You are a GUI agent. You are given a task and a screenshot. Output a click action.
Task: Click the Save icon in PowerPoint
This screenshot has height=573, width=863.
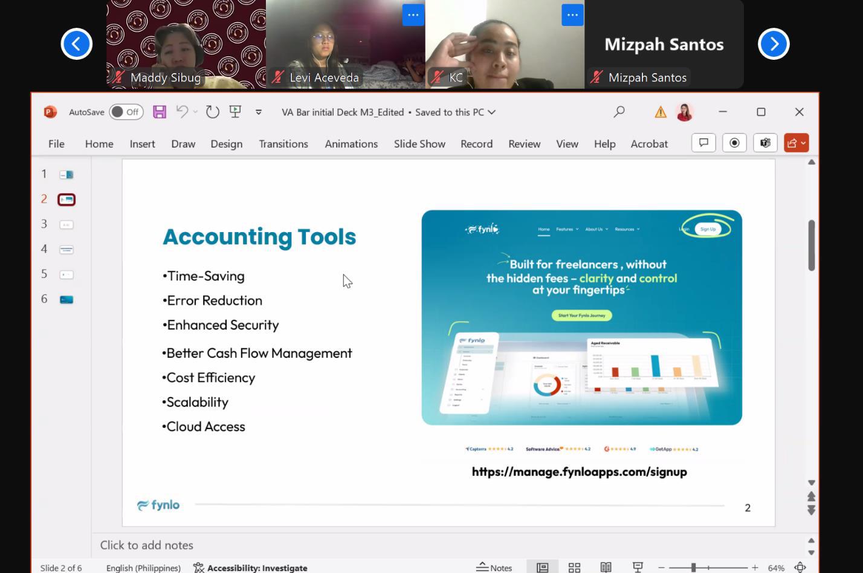160,112
